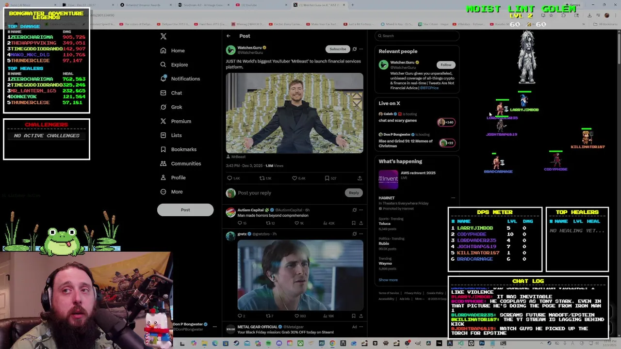621x349 pixels.
Task: Open Watcher.Guru avatar on the main post
Action: pos(230,50)
